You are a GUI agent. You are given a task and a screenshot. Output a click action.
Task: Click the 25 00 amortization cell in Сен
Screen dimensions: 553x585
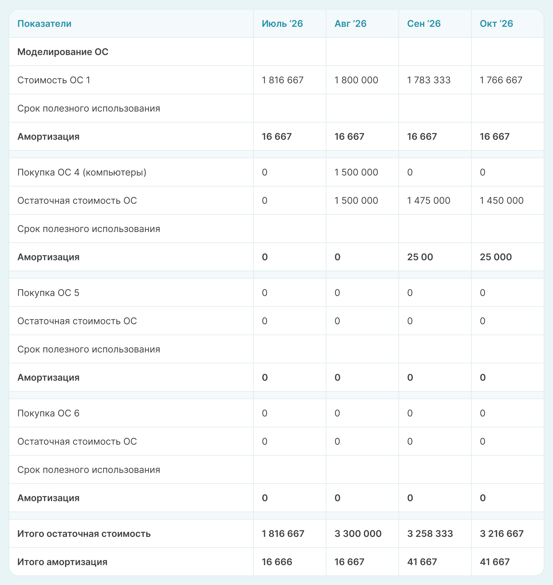(x=420, y=257)
